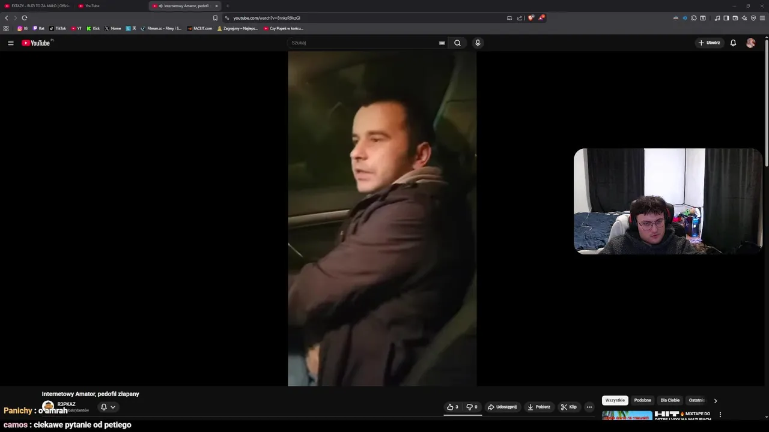This screenshot has height=432, width=769.
Task: Click the Szukaj search field
Action: pyautogui.click(x=363, y=43)
